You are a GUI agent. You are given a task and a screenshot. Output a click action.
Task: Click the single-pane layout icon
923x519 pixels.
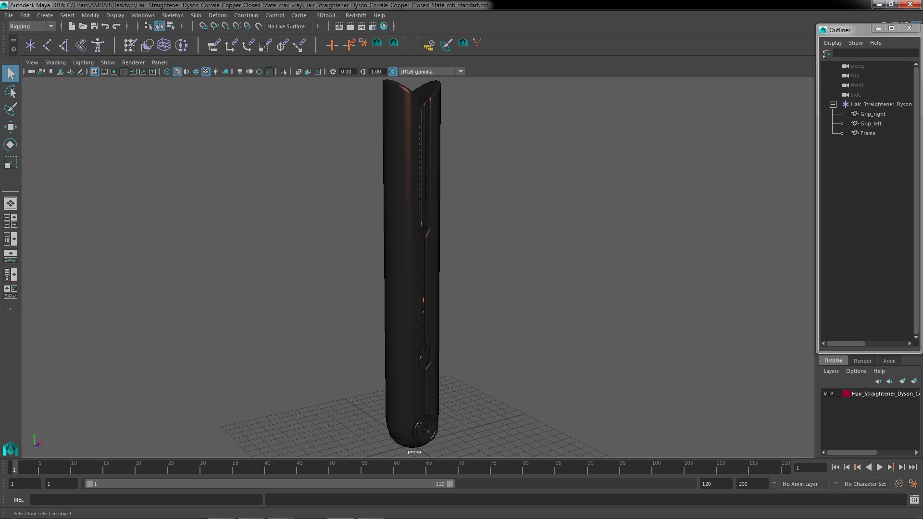click(x=11, y=203)
